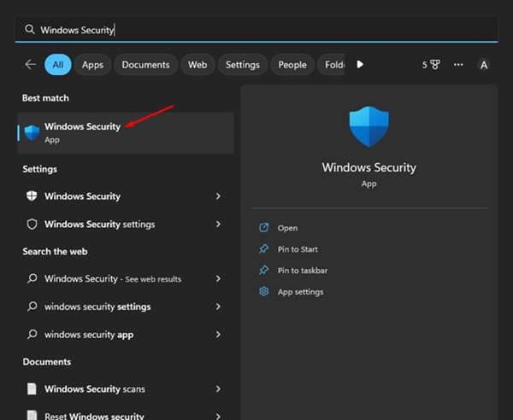
Task: Click the account avatar labeled A
Action: click(484, 65)
